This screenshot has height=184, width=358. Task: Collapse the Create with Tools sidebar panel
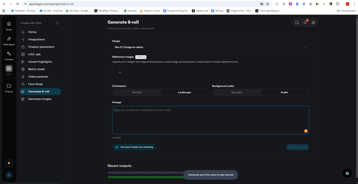[x=57, y=23]
